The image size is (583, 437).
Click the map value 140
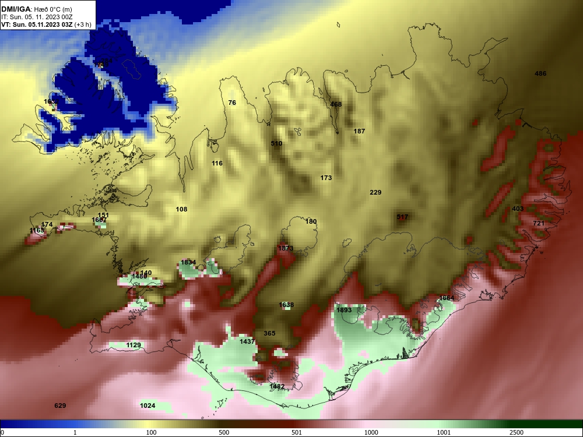coord(146,273)
